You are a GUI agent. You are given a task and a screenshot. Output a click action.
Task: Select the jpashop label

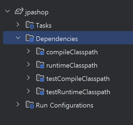coord(37,12)
